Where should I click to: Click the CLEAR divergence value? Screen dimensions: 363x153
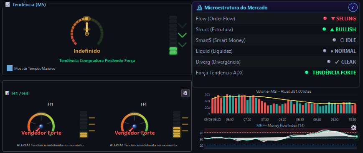pyautogui.click(x=345, y=62)
